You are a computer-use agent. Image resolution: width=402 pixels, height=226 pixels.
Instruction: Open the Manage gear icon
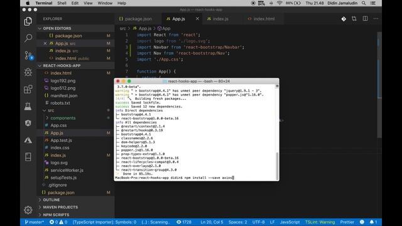(28, 210)
